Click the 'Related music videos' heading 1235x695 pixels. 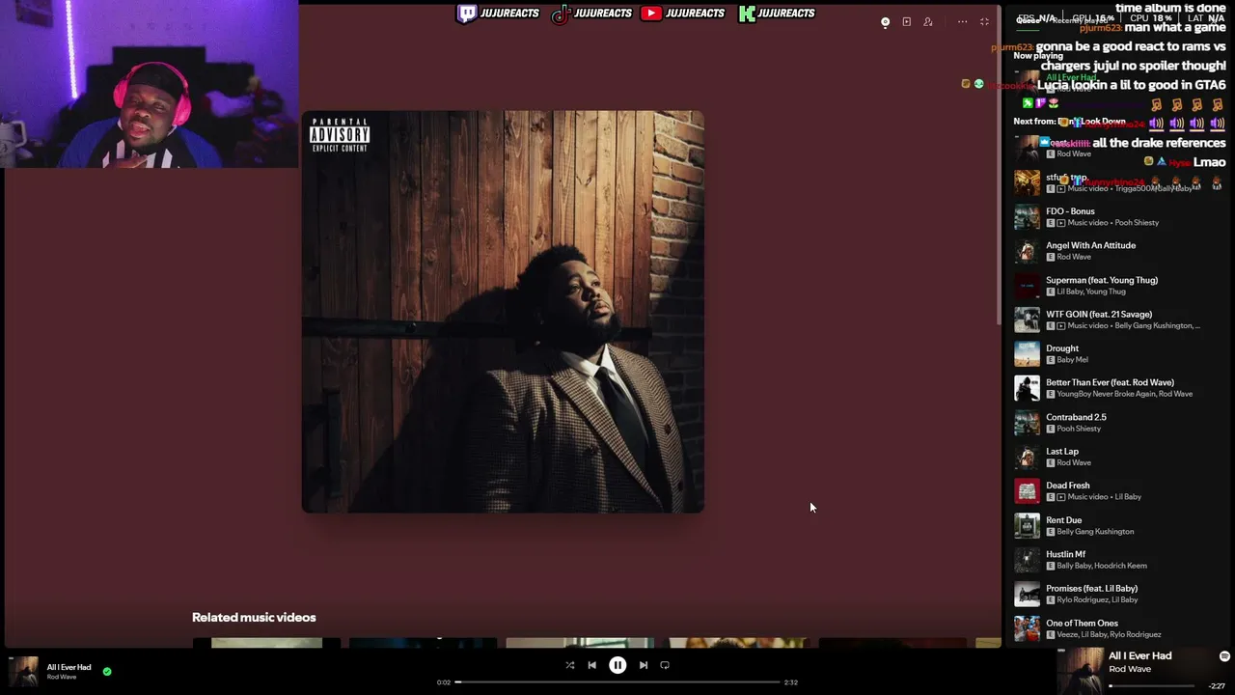254,618
